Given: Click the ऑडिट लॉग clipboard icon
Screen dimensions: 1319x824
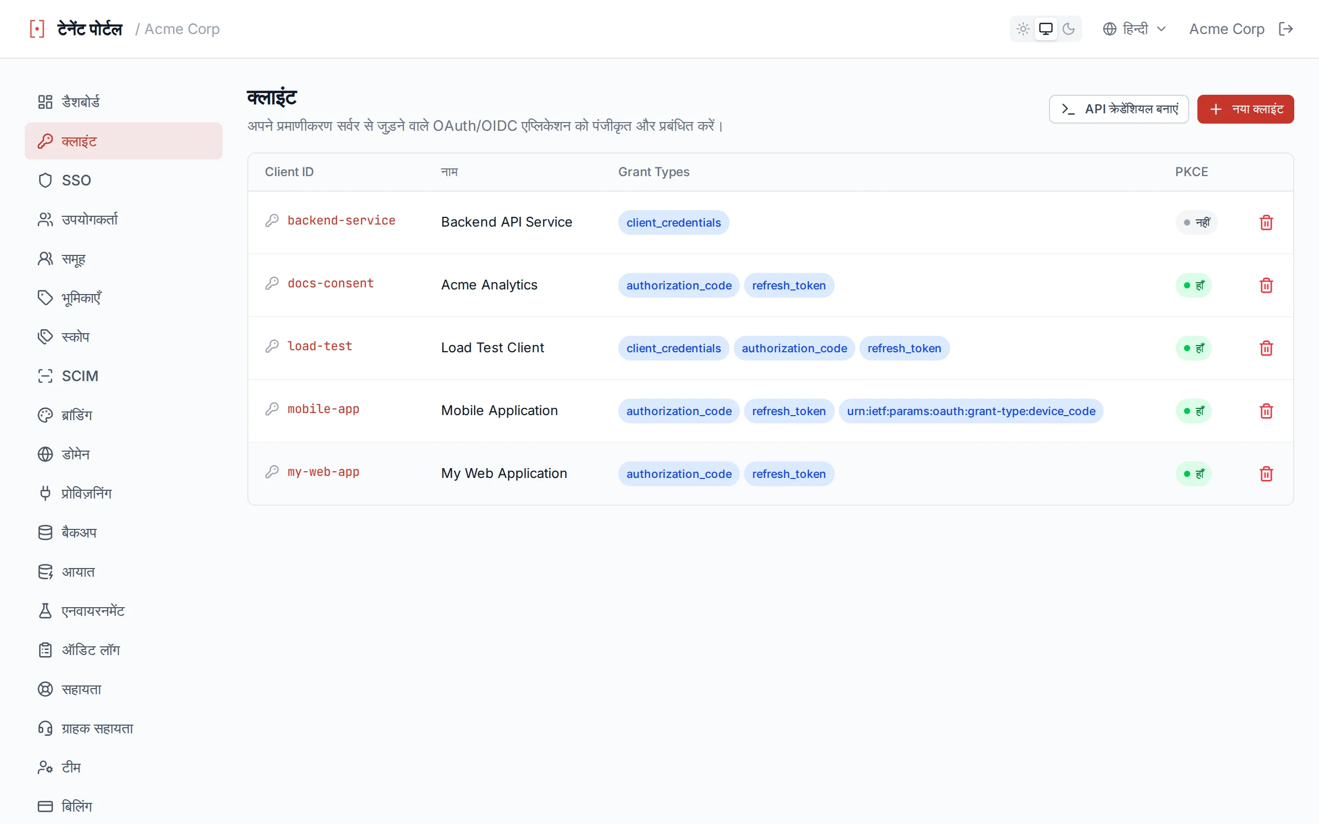Looking at the screenshot, I should tap(45, 650).
